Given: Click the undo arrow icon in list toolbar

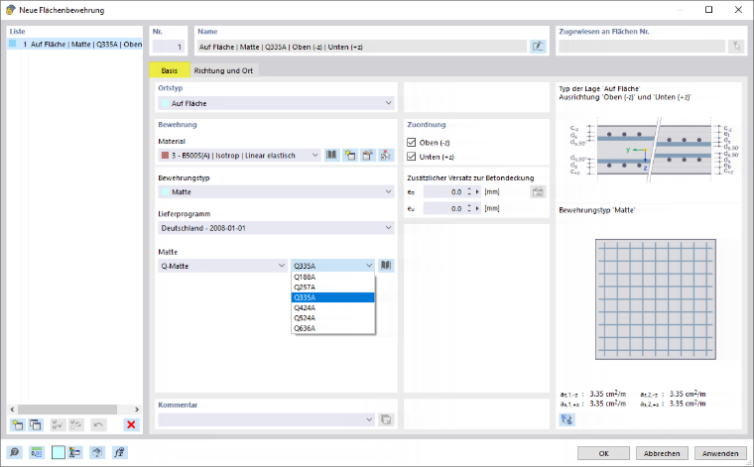Looking at the screenshot, I should pyautogui.click(x=98, y=424).
